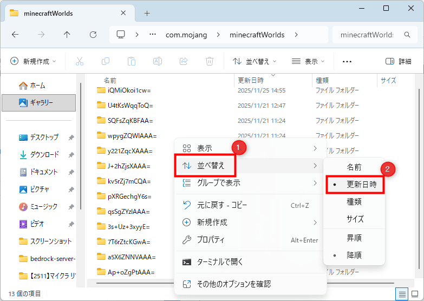Image resolution: width=424 pixels, height=301 pixels.
Task: Click the Delete trash can icon
Action: [x=210, y=61]
